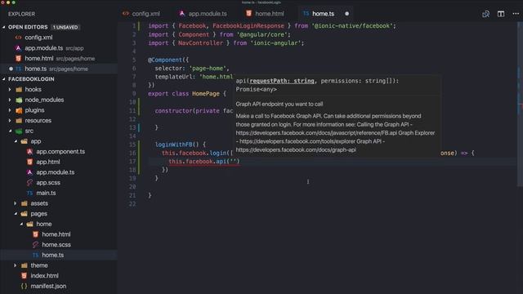
Task: Open the tools/explorer Graph API link
Action: click(x=297, y=141)
